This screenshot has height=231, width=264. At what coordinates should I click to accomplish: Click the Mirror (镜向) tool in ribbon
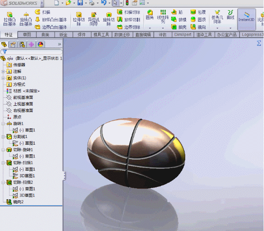[x=198, y=27]
